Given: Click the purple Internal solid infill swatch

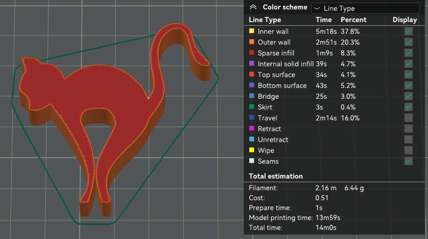Looking at the screenshot, I should click(x=252, y=64).
